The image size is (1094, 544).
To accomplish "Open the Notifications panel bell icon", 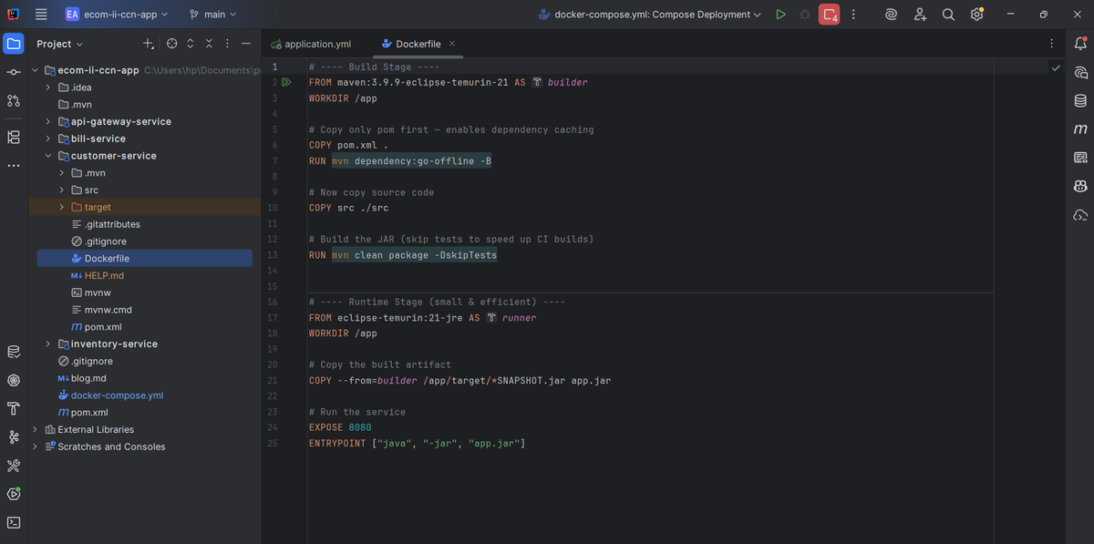I will [x=1080, y=43].
